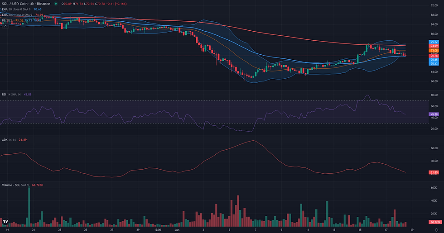Image resolution: width=444 pixels, height=233 pixels.
Task: Click the red 70.78 current price label
Action: 434,56
